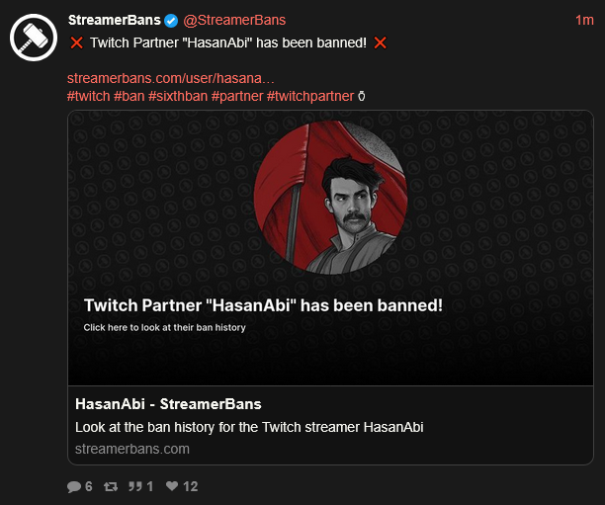Open the #twitchpartner hashtag
The height and width of the screenshot is (505, 605).
[x=309, y=96]
